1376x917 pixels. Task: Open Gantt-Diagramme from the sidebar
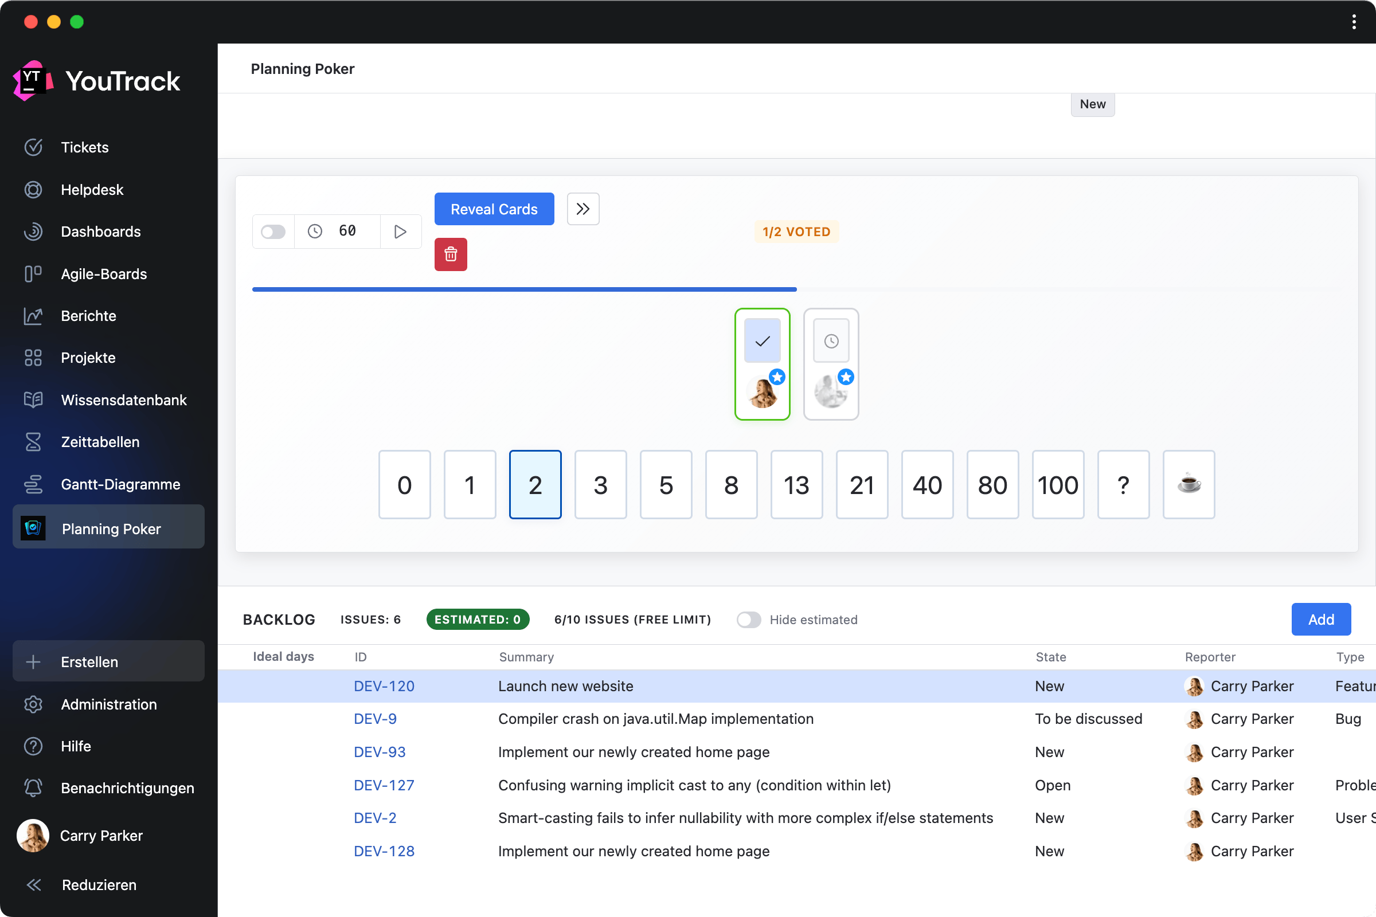(120, 484)
